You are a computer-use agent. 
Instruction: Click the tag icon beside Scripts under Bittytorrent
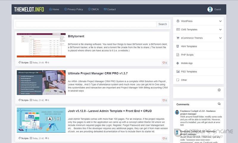coord(19,62)
